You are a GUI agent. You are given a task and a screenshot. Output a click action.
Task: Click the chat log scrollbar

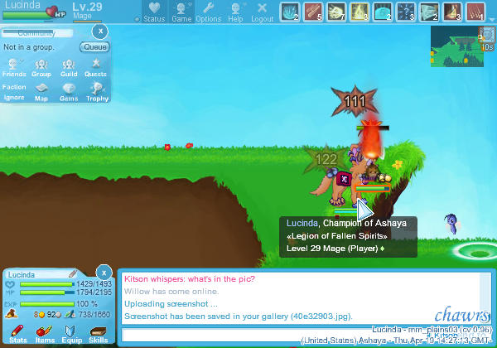pyautogui.click(x=485, y=298)
